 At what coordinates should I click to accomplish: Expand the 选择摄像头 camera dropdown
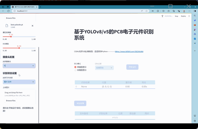click(19, 66)
